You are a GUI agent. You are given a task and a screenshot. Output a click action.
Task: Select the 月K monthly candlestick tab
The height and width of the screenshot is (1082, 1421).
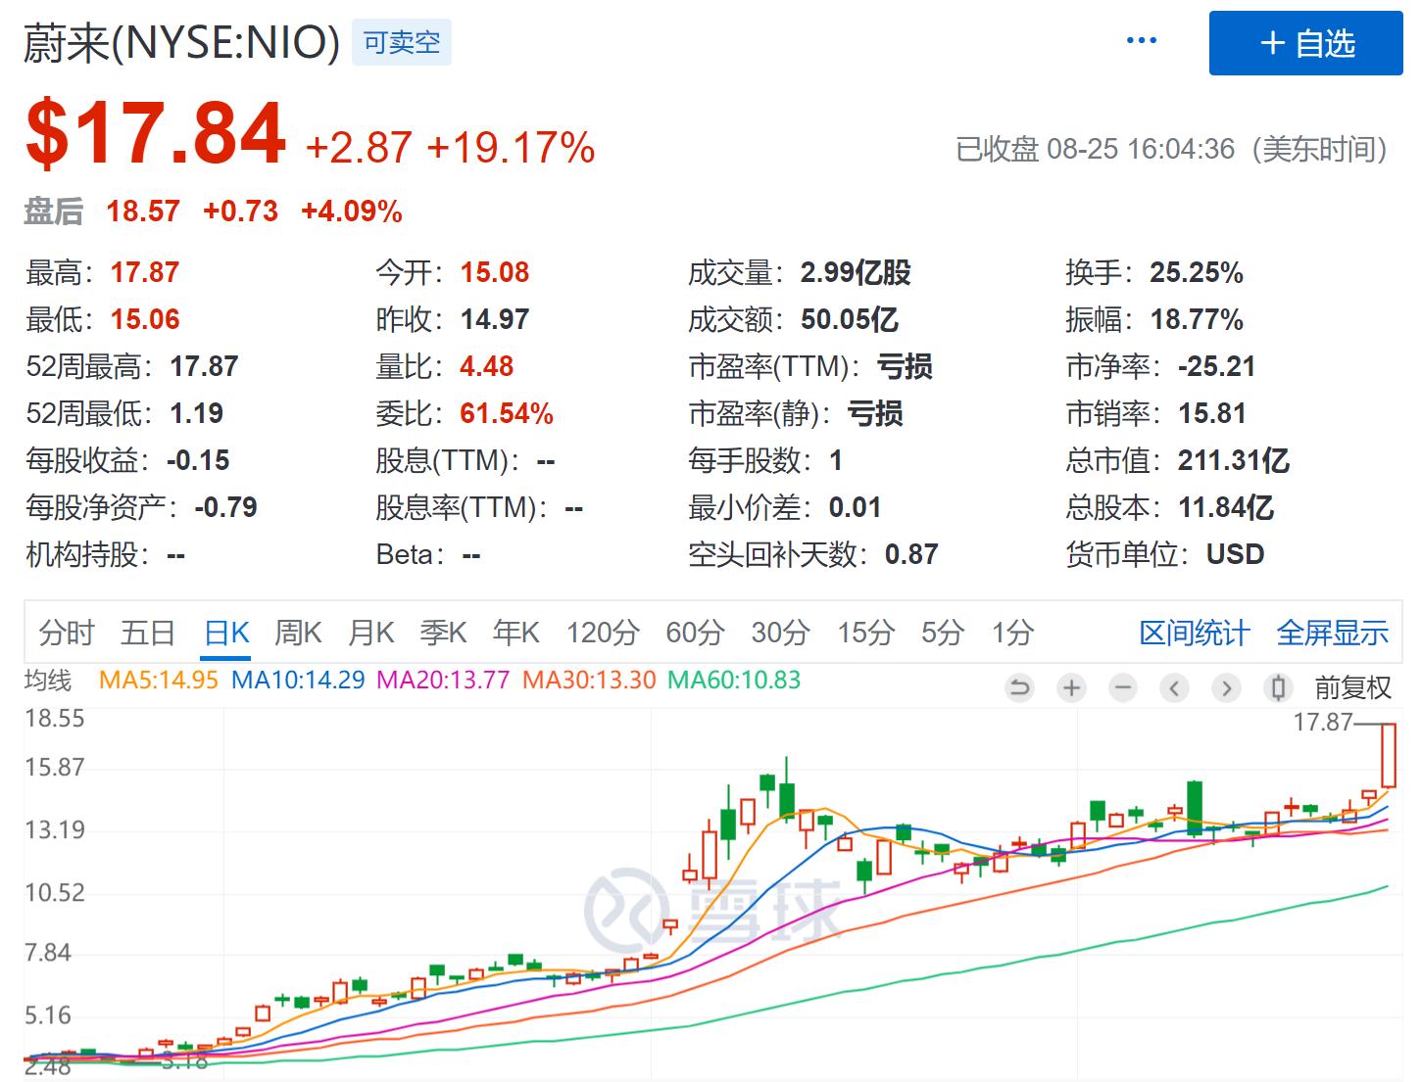pyautogui.click(x=371, y=633)
